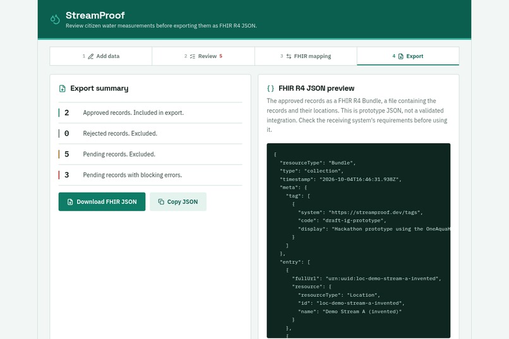
Task: Click the "meta": { line
Action: pyautogui.click(x=294, y=187)
